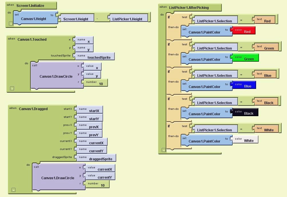Select the value currentX block
Viewport: 287px width, 197px height.
(100, 168)
